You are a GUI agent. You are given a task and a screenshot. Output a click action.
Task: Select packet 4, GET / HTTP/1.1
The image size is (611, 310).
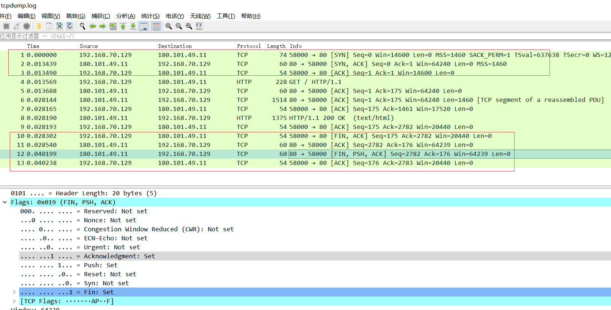pos(305,82)
